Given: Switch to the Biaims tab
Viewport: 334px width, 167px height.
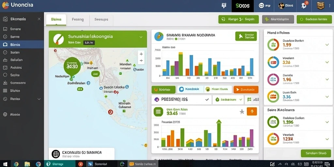Looking at the screenshot, I should pos(56,19).
